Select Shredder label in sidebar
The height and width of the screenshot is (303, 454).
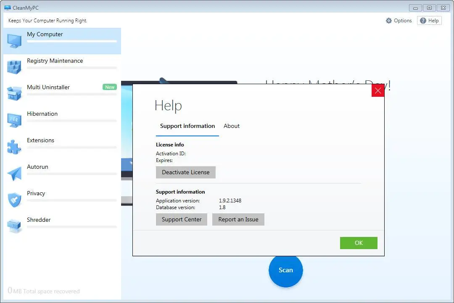click(x=39, y=220)
